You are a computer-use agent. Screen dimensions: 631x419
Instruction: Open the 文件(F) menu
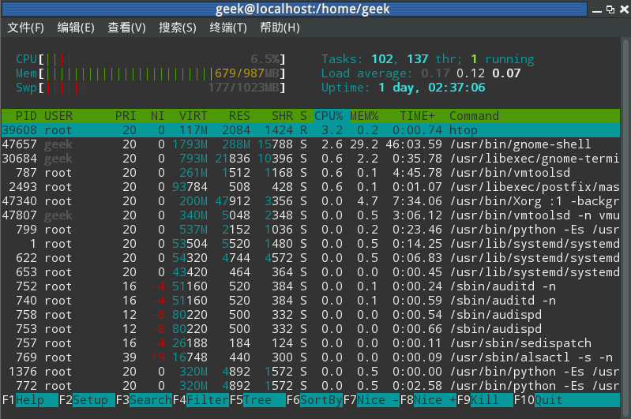pyautogui.click(x=26, y=28)
